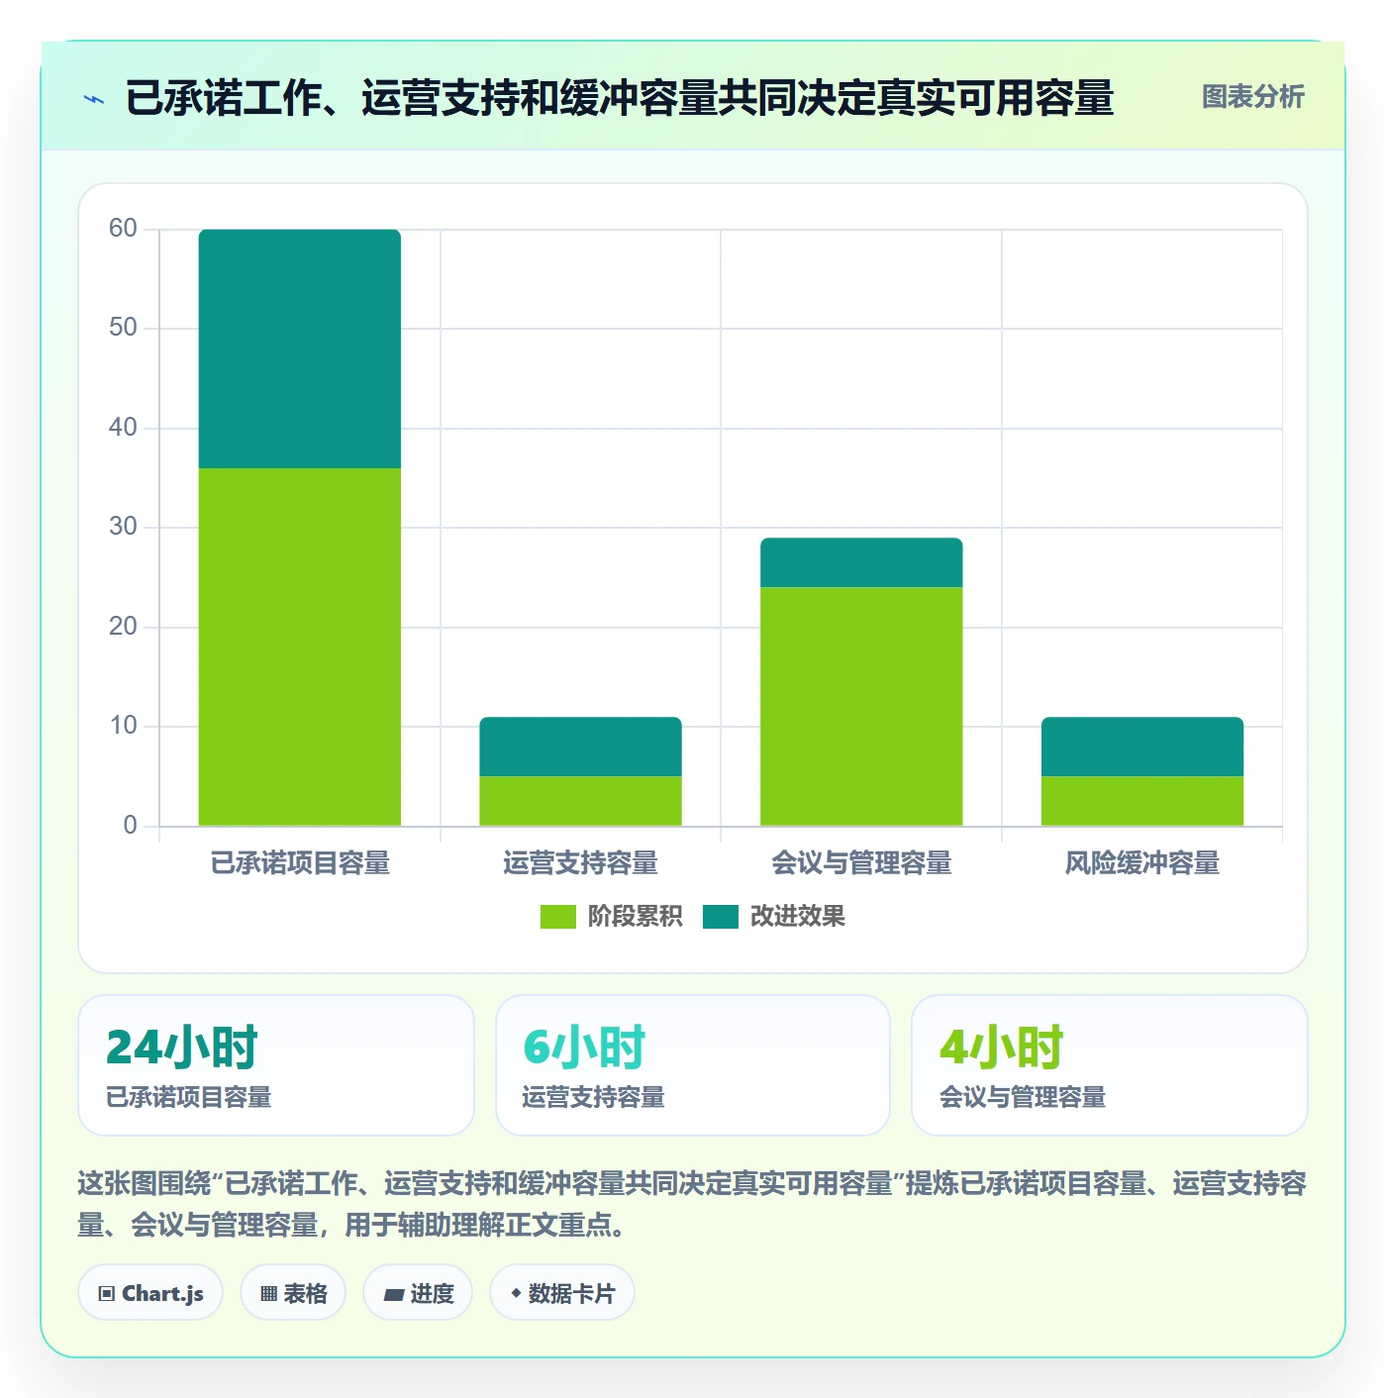Click the chart title 已承诺工作、运营支持和缓冲容量
Screen dimensions: 1386x1398
pyautogui.click(x=619, y=98)
